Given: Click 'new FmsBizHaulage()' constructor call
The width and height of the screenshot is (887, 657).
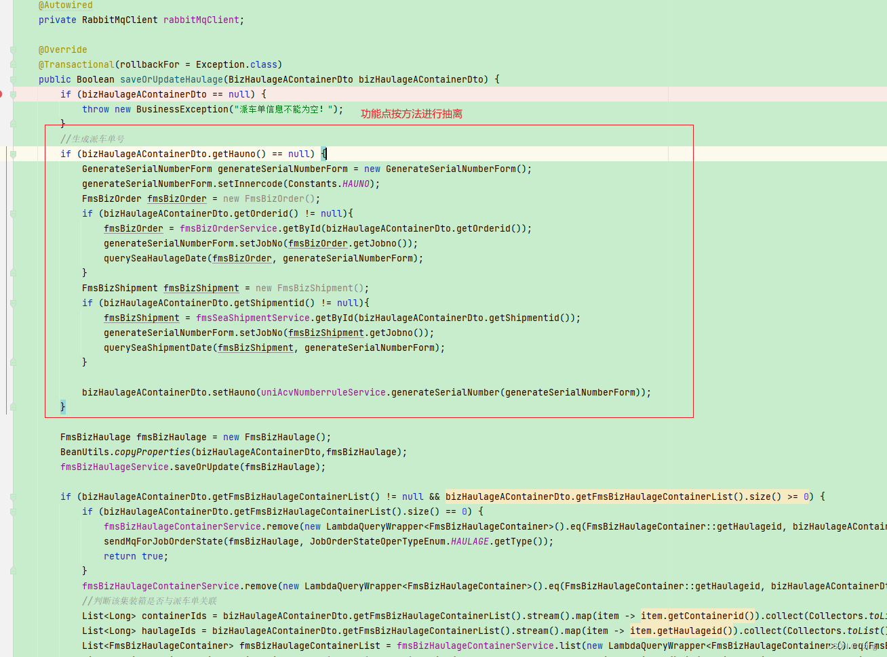Looking at the screenshot, I should (x=275, y=437).
